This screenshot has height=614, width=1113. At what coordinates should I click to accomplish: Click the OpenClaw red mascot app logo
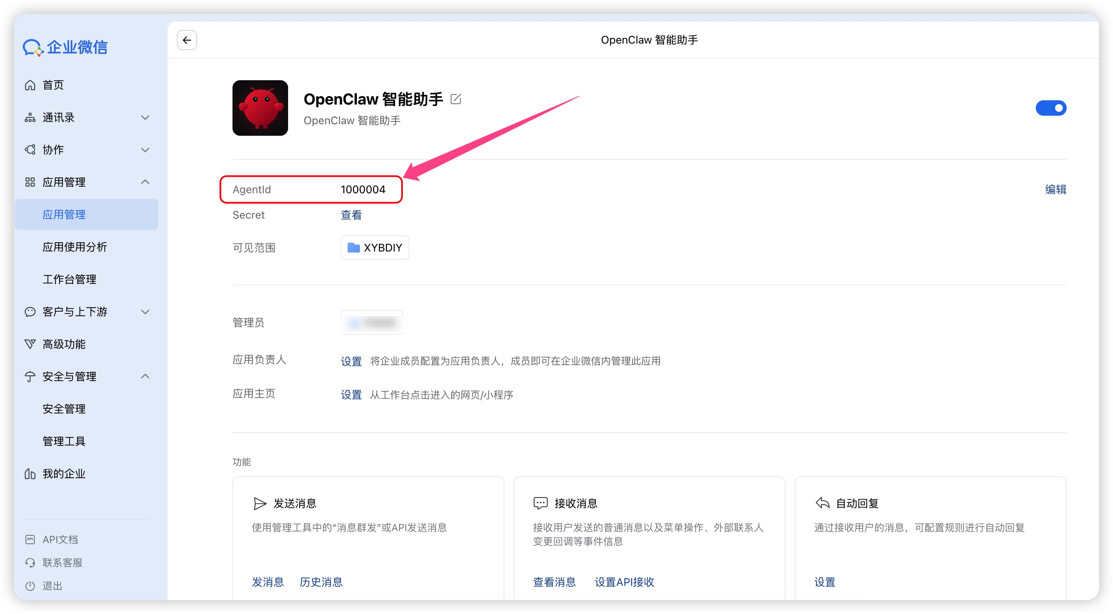[260, 108]
